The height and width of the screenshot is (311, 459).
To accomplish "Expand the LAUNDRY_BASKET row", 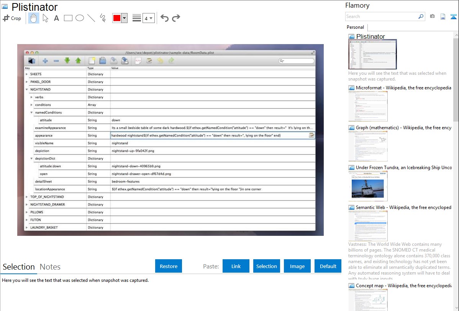I will click(x=27, y=227).
